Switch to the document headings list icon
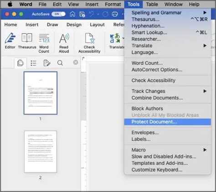 tap(33, 63)
